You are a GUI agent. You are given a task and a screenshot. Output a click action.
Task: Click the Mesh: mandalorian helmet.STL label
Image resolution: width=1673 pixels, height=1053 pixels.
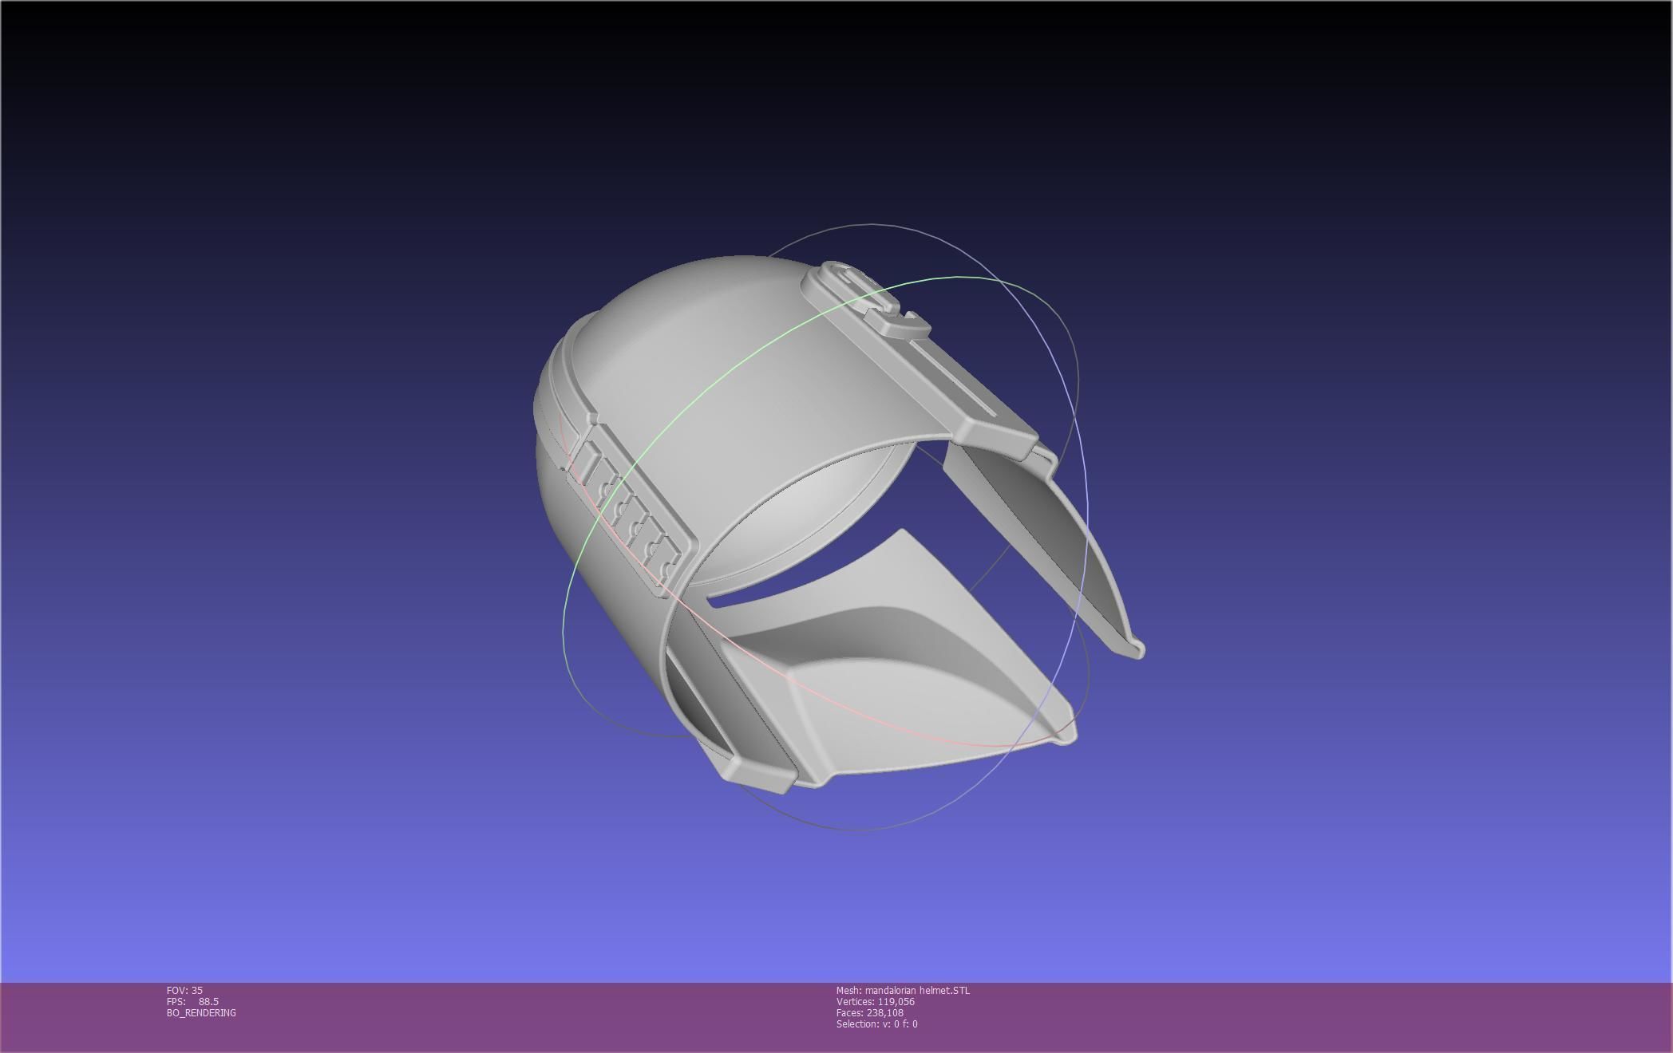pos(903,990)
